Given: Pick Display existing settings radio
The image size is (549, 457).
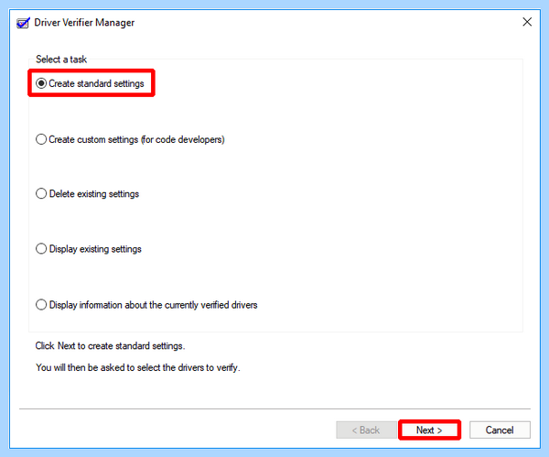Looking at the screenshot, I should (89, 249).
